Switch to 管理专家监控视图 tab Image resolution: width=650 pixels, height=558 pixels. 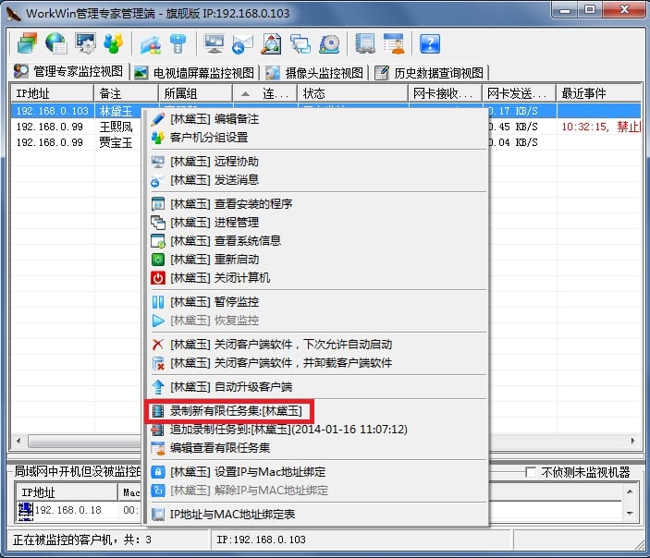pyautogui.click(x=68, y=72)
